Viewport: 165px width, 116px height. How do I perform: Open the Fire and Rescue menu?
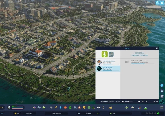pos(80,108)
